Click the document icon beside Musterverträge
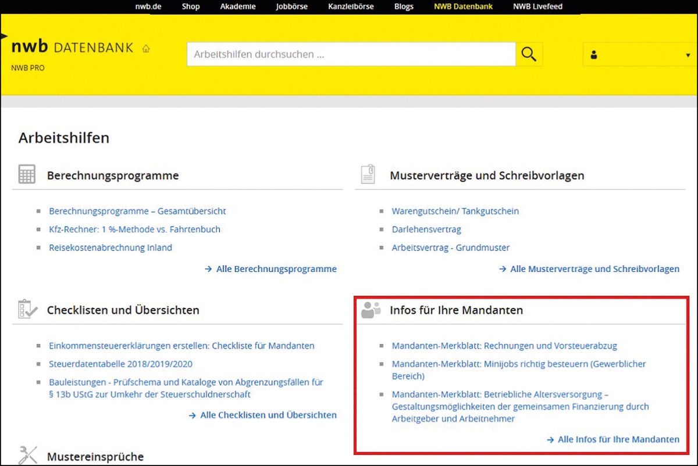The image size is (698, 466). (x=368, y=175)
